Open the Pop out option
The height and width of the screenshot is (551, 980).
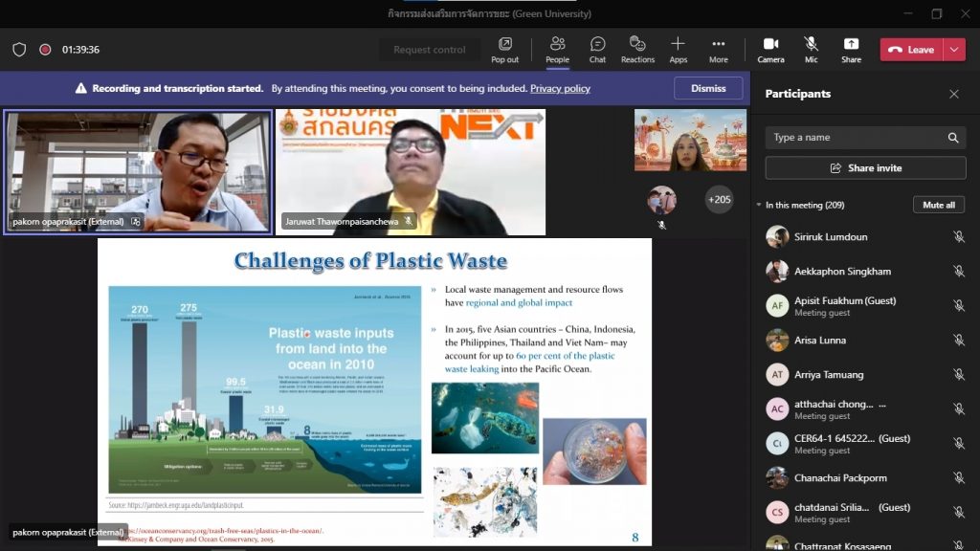coord(504,50)
